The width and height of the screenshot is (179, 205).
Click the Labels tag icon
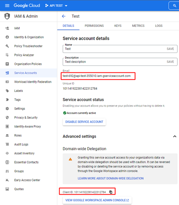(7, 91)
